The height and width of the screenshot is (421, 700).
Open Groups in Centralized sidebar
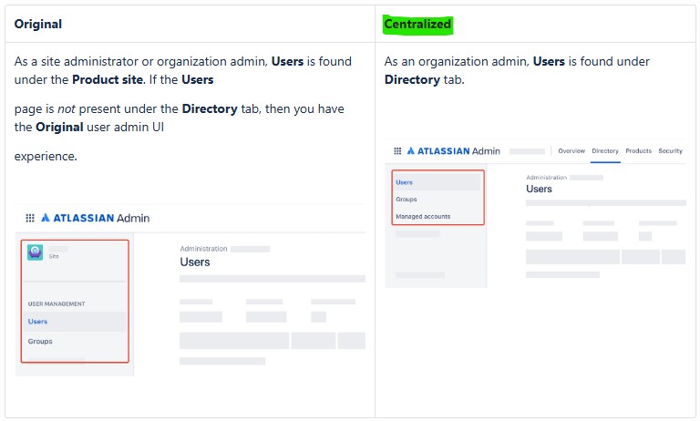(x=407, y=199)
